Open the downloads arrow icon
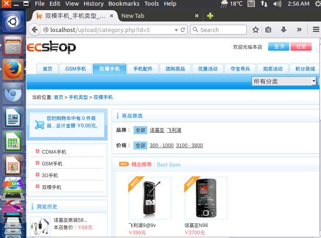The height and width of the screenshot is (238, 321). point(283,30)
